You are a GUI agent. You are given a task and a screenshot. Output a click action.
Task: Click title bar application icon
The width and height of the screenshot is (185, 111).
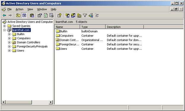point(4,3)
